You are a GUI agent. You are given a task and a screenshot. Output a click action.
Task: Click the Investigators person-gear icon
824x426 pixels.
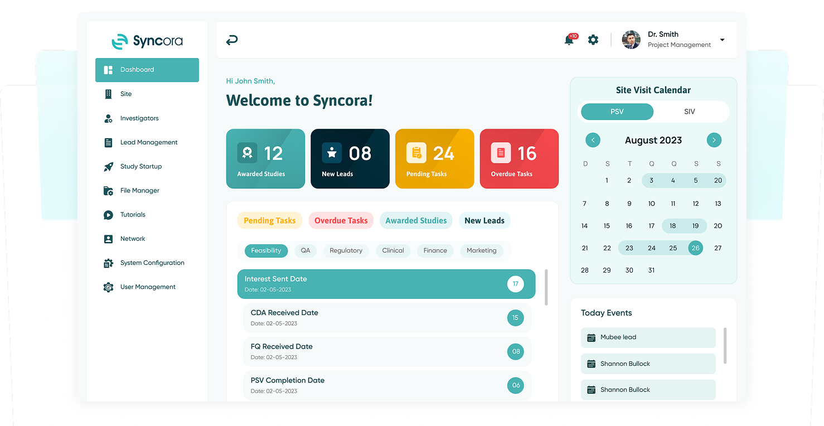point(108,118)
